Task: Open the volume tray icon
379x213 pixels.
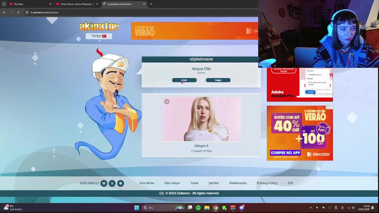Action: [353, 208]
